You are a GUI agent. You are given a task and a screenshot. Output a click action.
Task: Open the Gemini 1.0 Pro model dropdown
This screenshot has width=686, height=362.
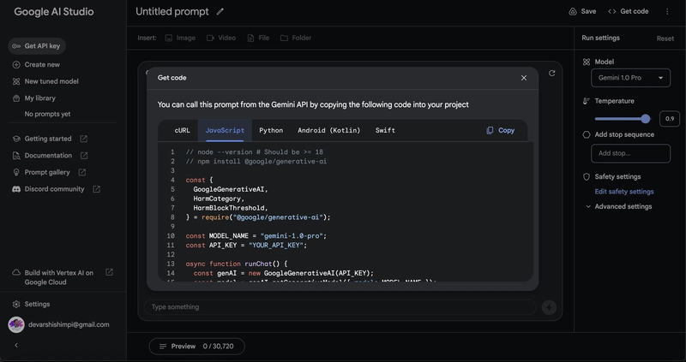[630, 78]
